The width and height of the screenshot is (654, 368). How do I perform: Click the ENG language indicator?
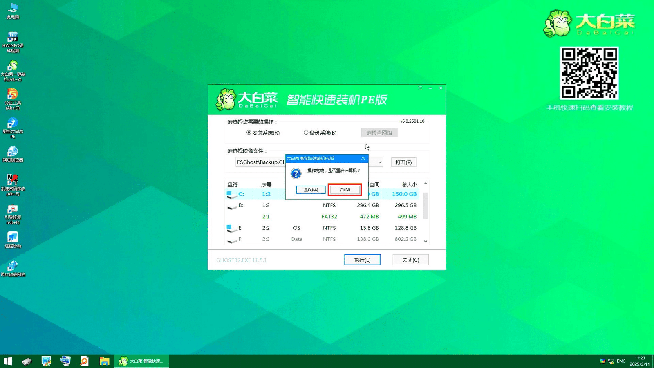(621, 361)
